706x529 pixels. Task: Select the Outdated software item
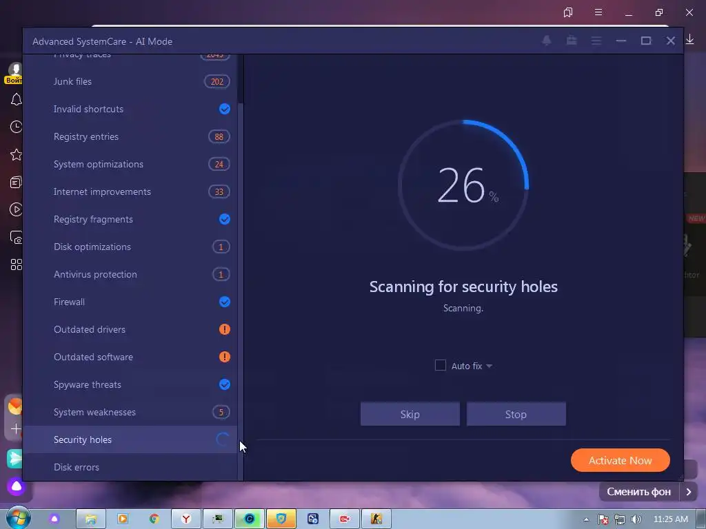(130, 357)
